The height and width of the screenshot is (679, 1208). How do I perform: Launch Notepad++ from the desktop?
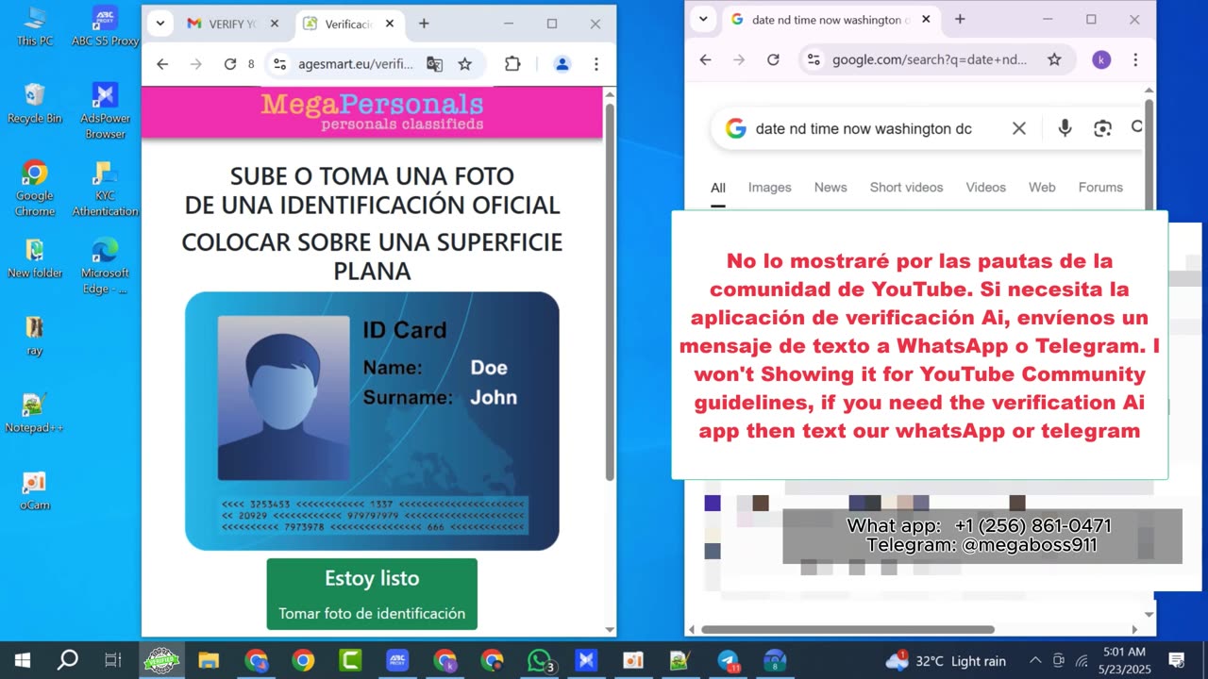pos(35,412)
